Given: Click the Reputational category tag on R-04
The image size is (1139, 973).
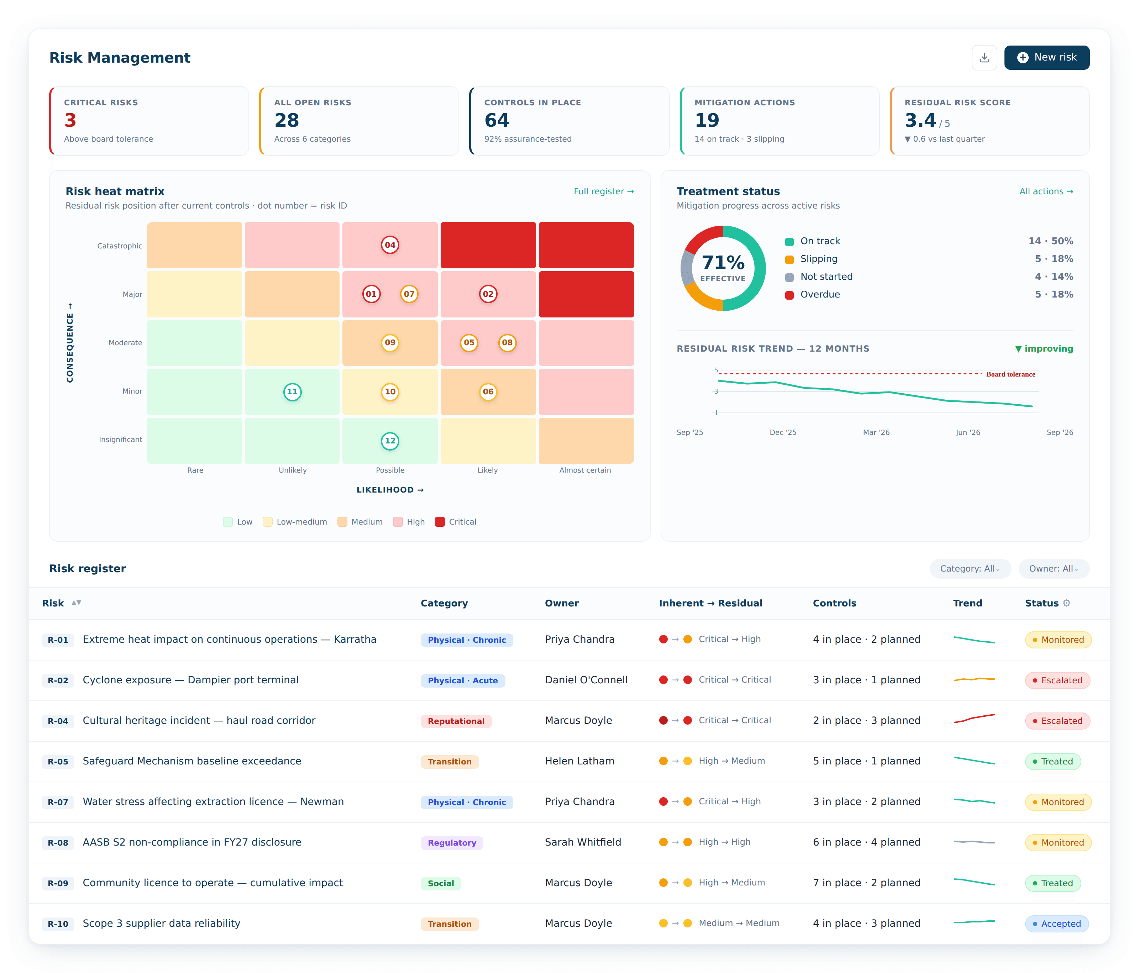Looking at the screenshot, I should point(456,721).
